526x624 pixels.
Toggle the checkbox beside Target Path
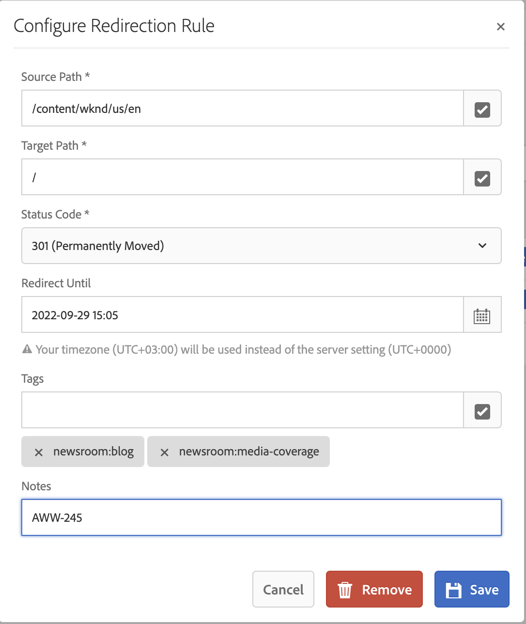pos(482,177)
